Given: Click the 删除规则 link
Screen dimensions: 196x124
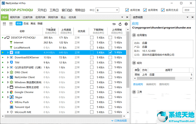Looking at the screenshot, I should (164, 84).
